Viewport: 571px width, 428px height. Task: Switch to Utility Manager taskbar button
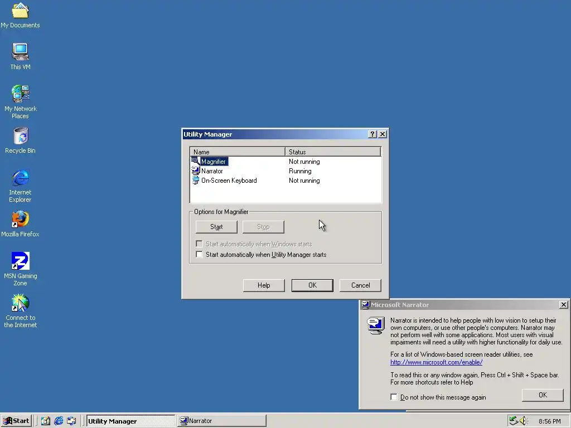[x=131, y=421]
